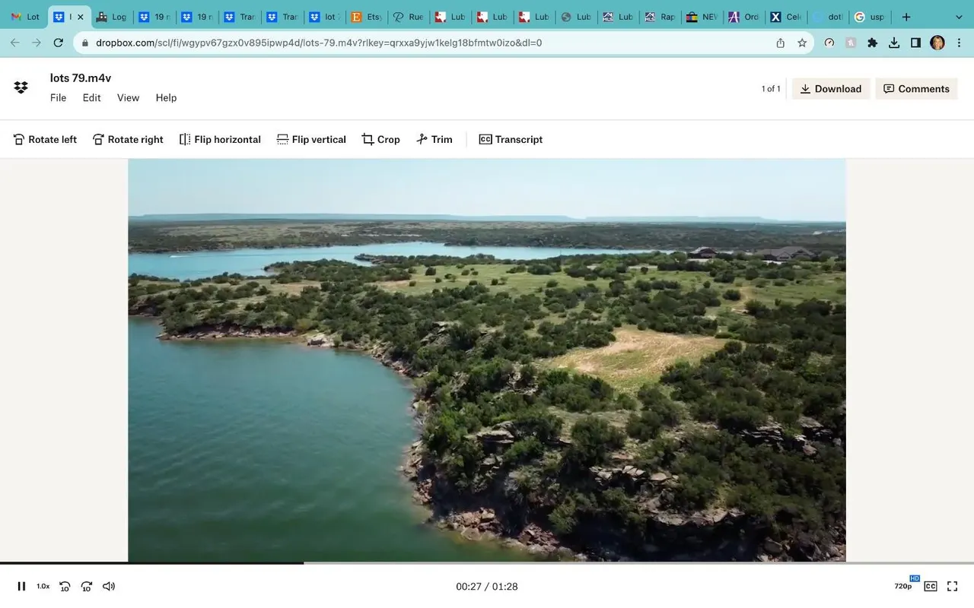This screenshot has width=974, height=608.
Task: Toggle the browser side panel
Action: pos(915,43)
